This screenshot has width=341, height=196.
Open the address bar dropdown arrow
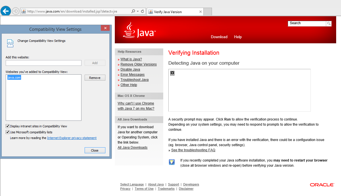pos(138,11)
